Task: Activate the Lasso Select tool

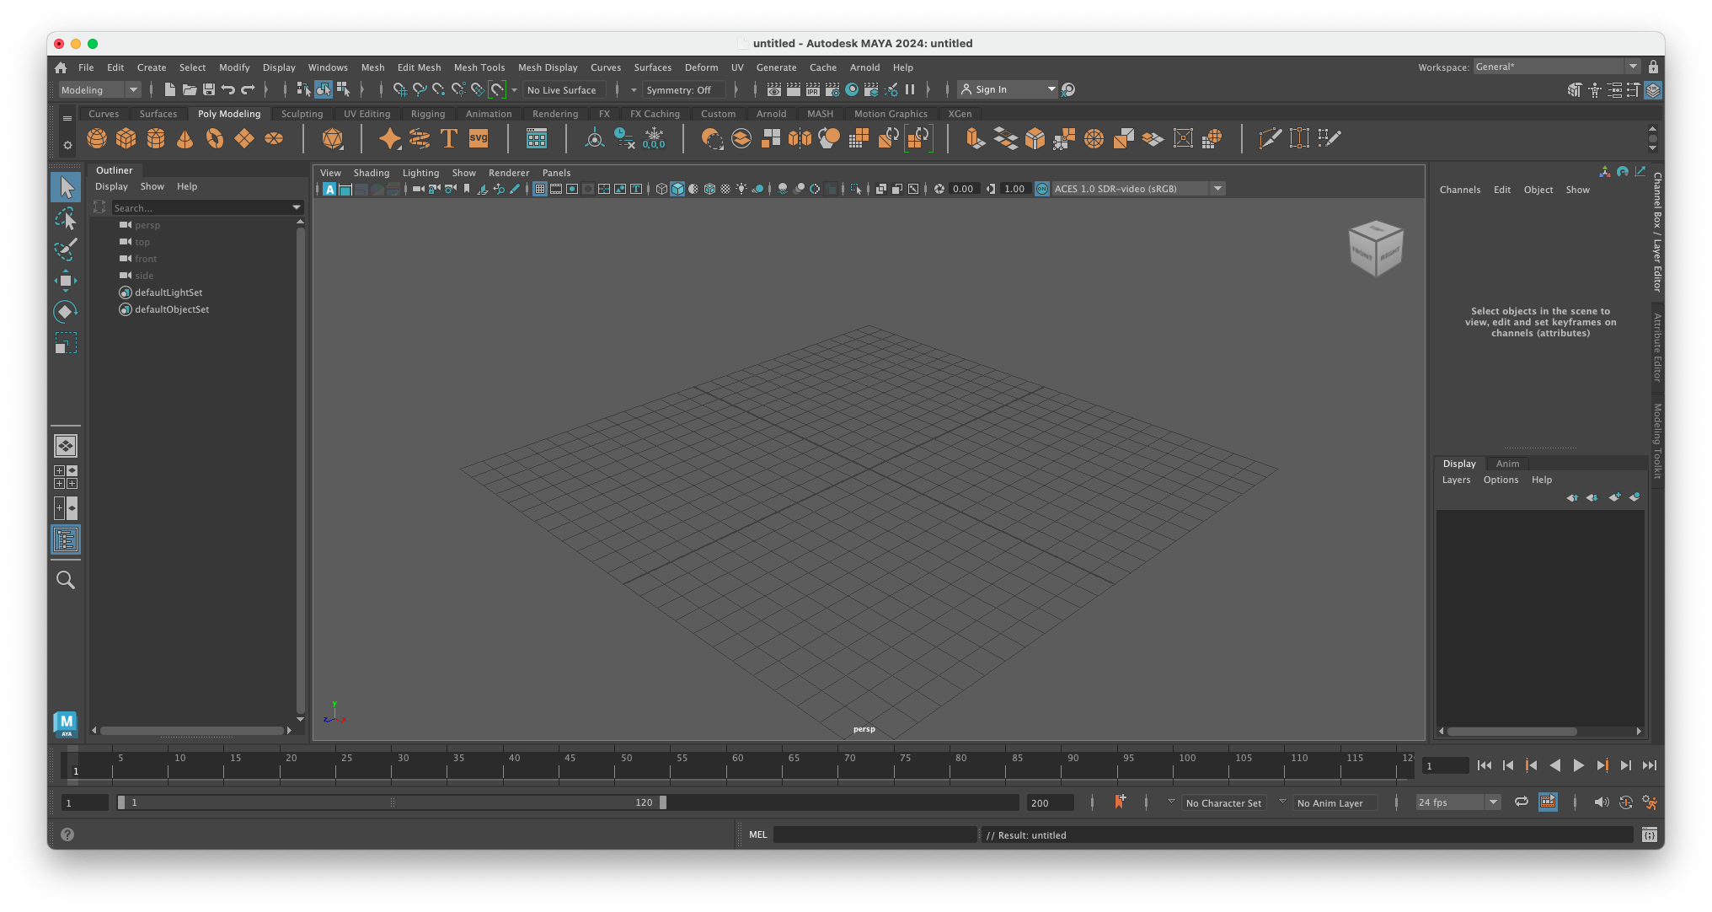Action: click(63, 218)
